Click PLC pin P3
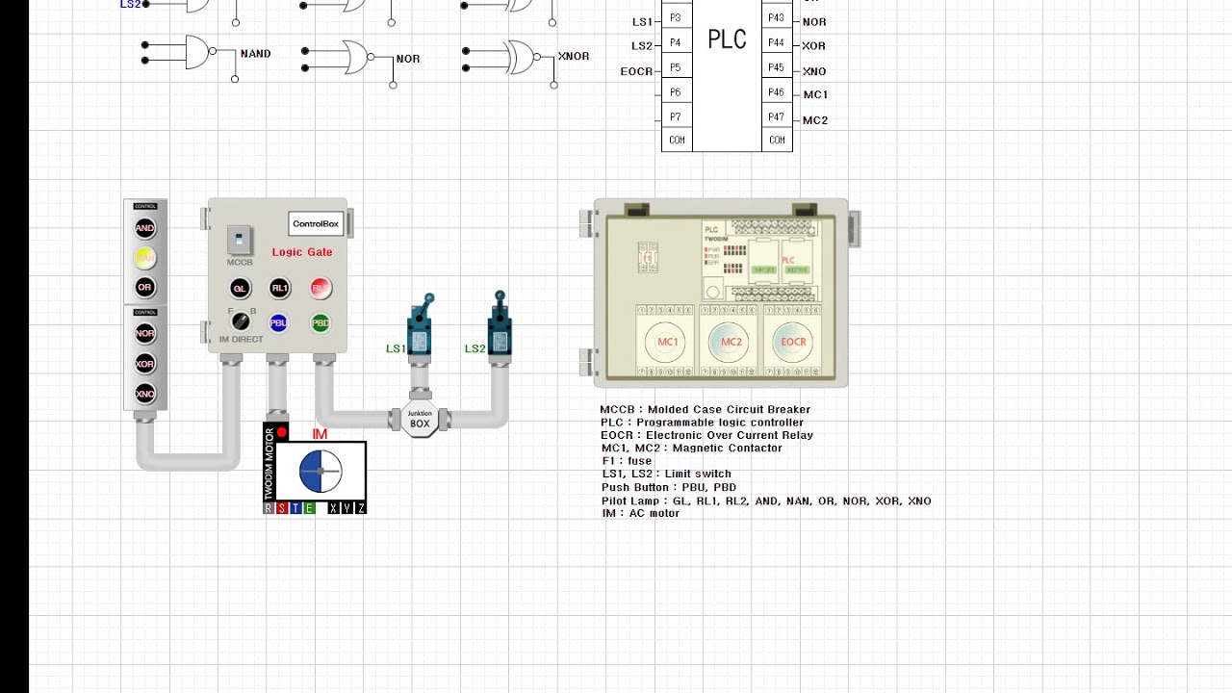The image size is (1232, 693). tap(677, 17)
